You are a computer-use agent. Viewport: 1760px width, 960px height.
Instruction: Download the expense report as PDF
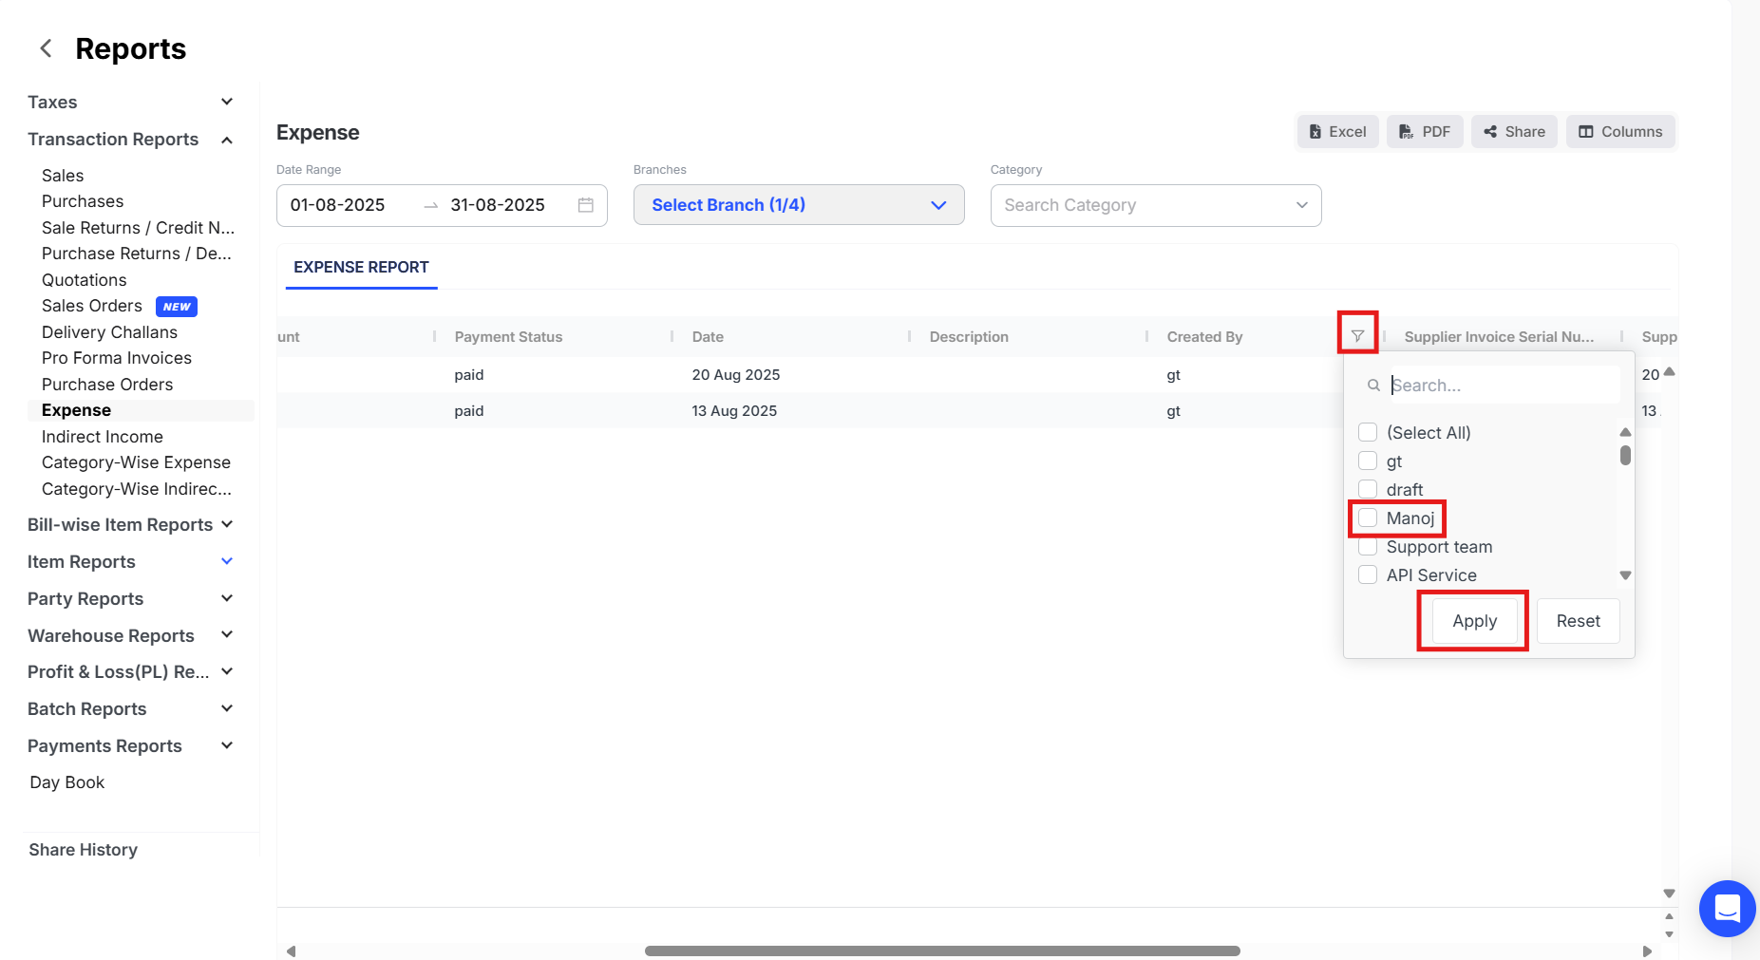1425,132
